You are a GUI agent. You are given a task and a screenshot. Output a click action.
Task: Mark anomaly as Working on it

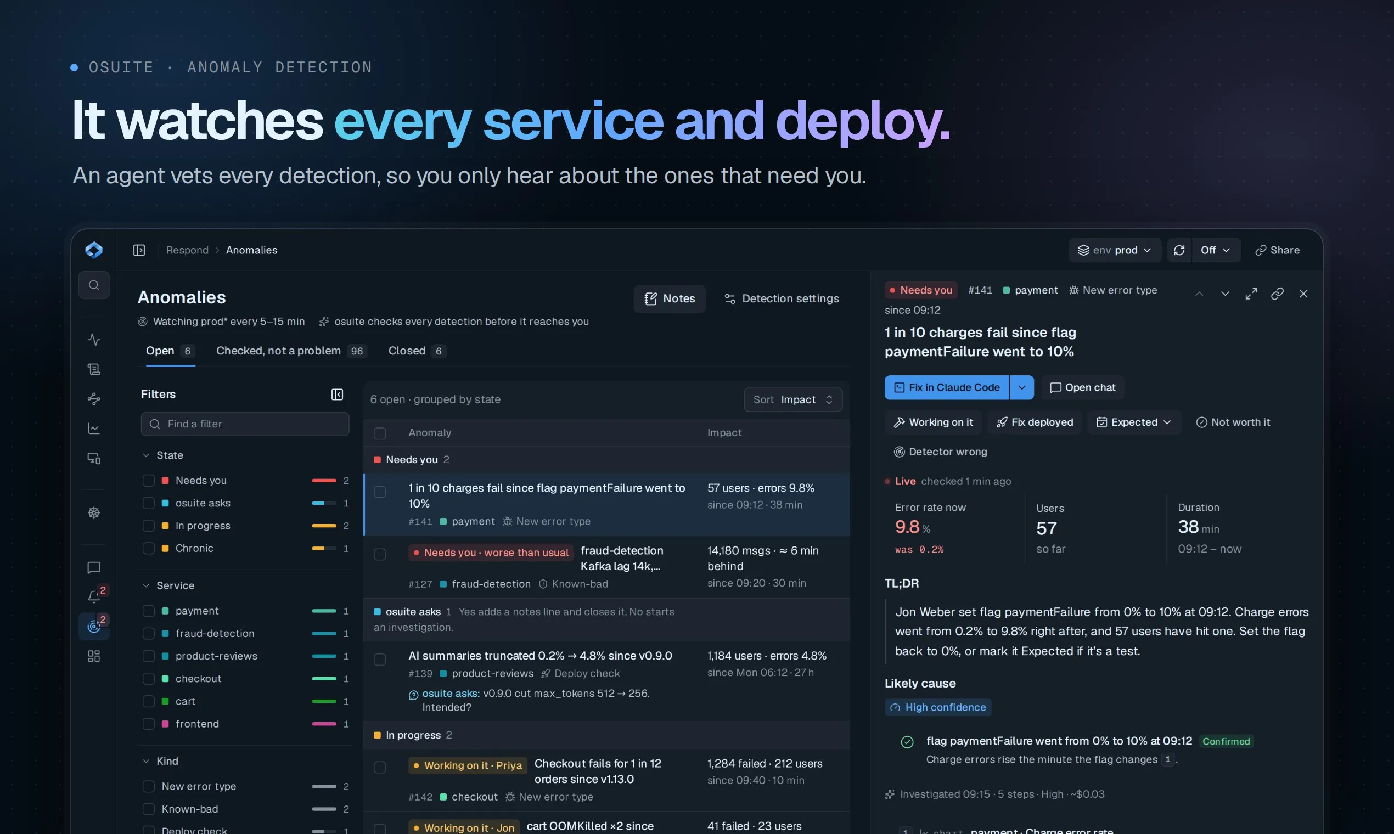click(933, 422)
